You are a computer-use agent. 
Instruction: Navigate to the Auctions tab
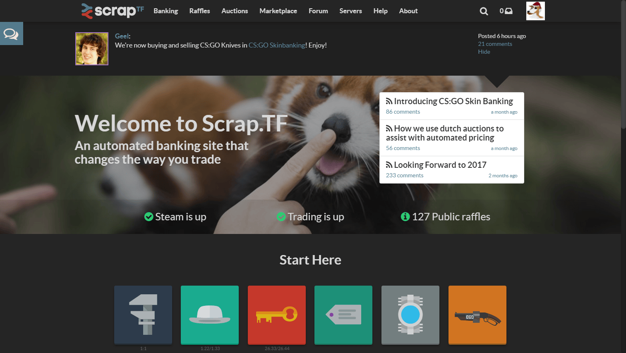point(235,11)
